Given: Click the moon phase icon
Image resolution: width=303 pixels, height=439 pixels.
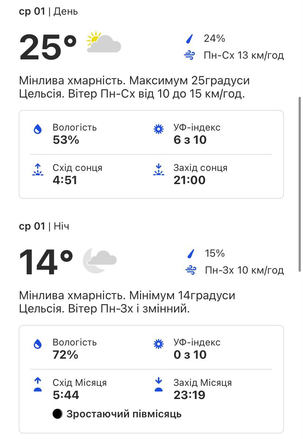Looking at the screenshot, I should click(x=57, y=414).
